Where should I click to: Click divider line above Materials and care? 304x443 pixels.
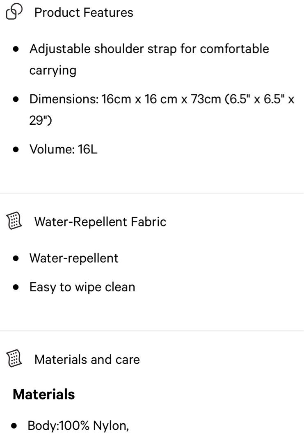point(152,331)
